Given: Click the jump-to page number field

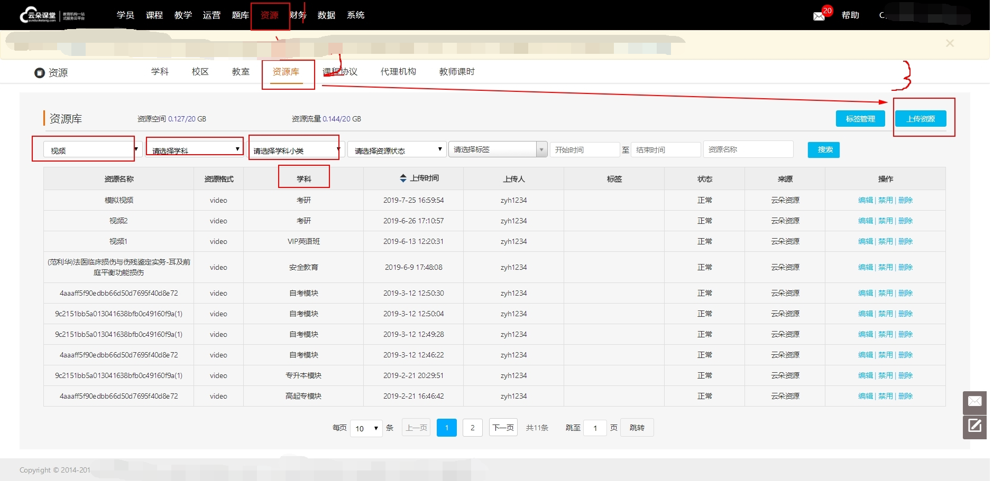Looking at the screenshot, I should pyautogui.click(x=595, y=428).
